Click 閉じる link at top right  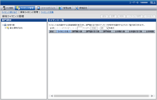153,2
